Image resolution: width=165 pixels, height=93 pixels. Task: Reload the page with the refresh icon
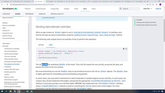point(7,5)
